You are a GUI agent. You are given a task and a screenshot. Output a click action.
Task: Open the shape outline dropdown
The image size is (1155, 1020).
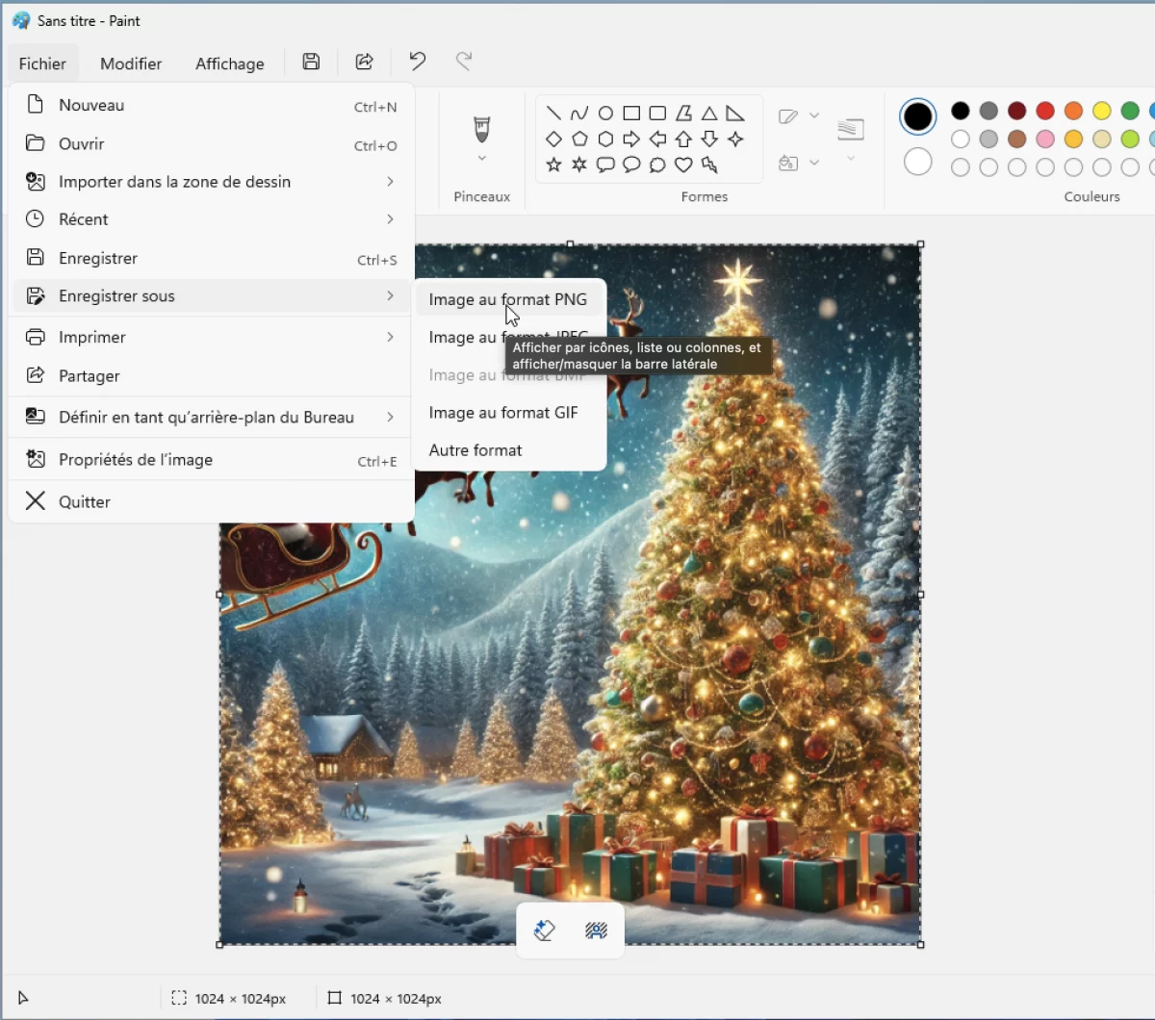click(814, 115)
